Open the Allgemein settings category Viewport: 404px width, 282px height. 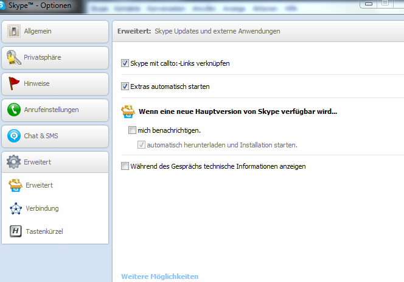55,32
